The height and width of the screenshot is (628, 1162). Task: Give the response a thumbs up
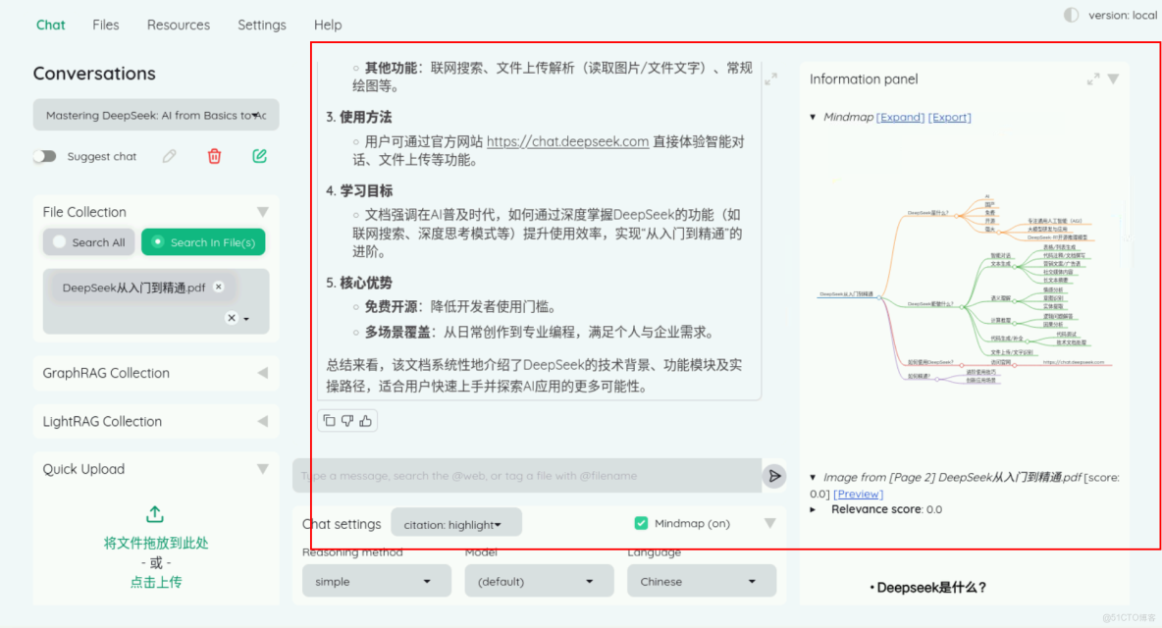click(x=364, y=419)
